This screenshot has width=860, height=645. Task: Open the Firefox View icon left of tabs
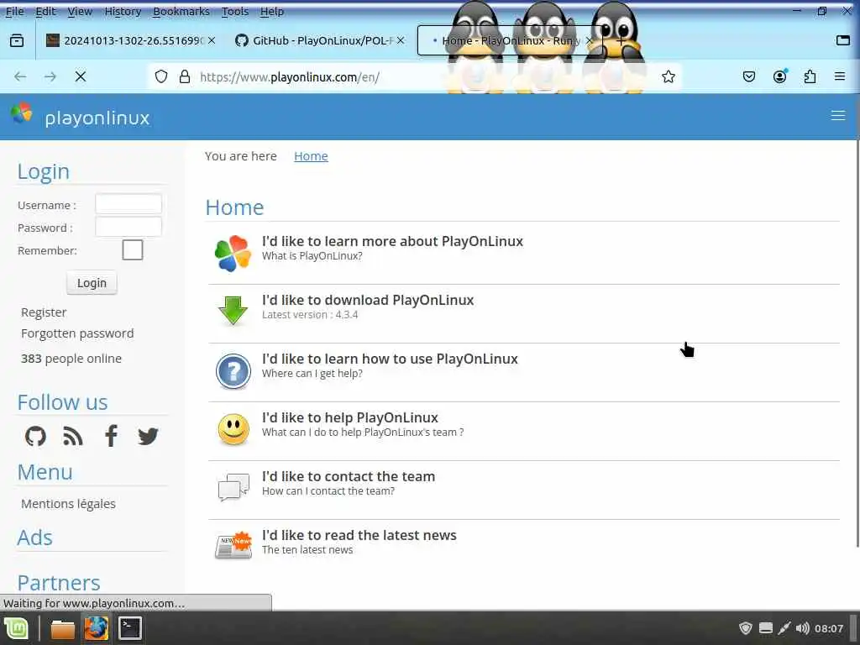(17, 40)
